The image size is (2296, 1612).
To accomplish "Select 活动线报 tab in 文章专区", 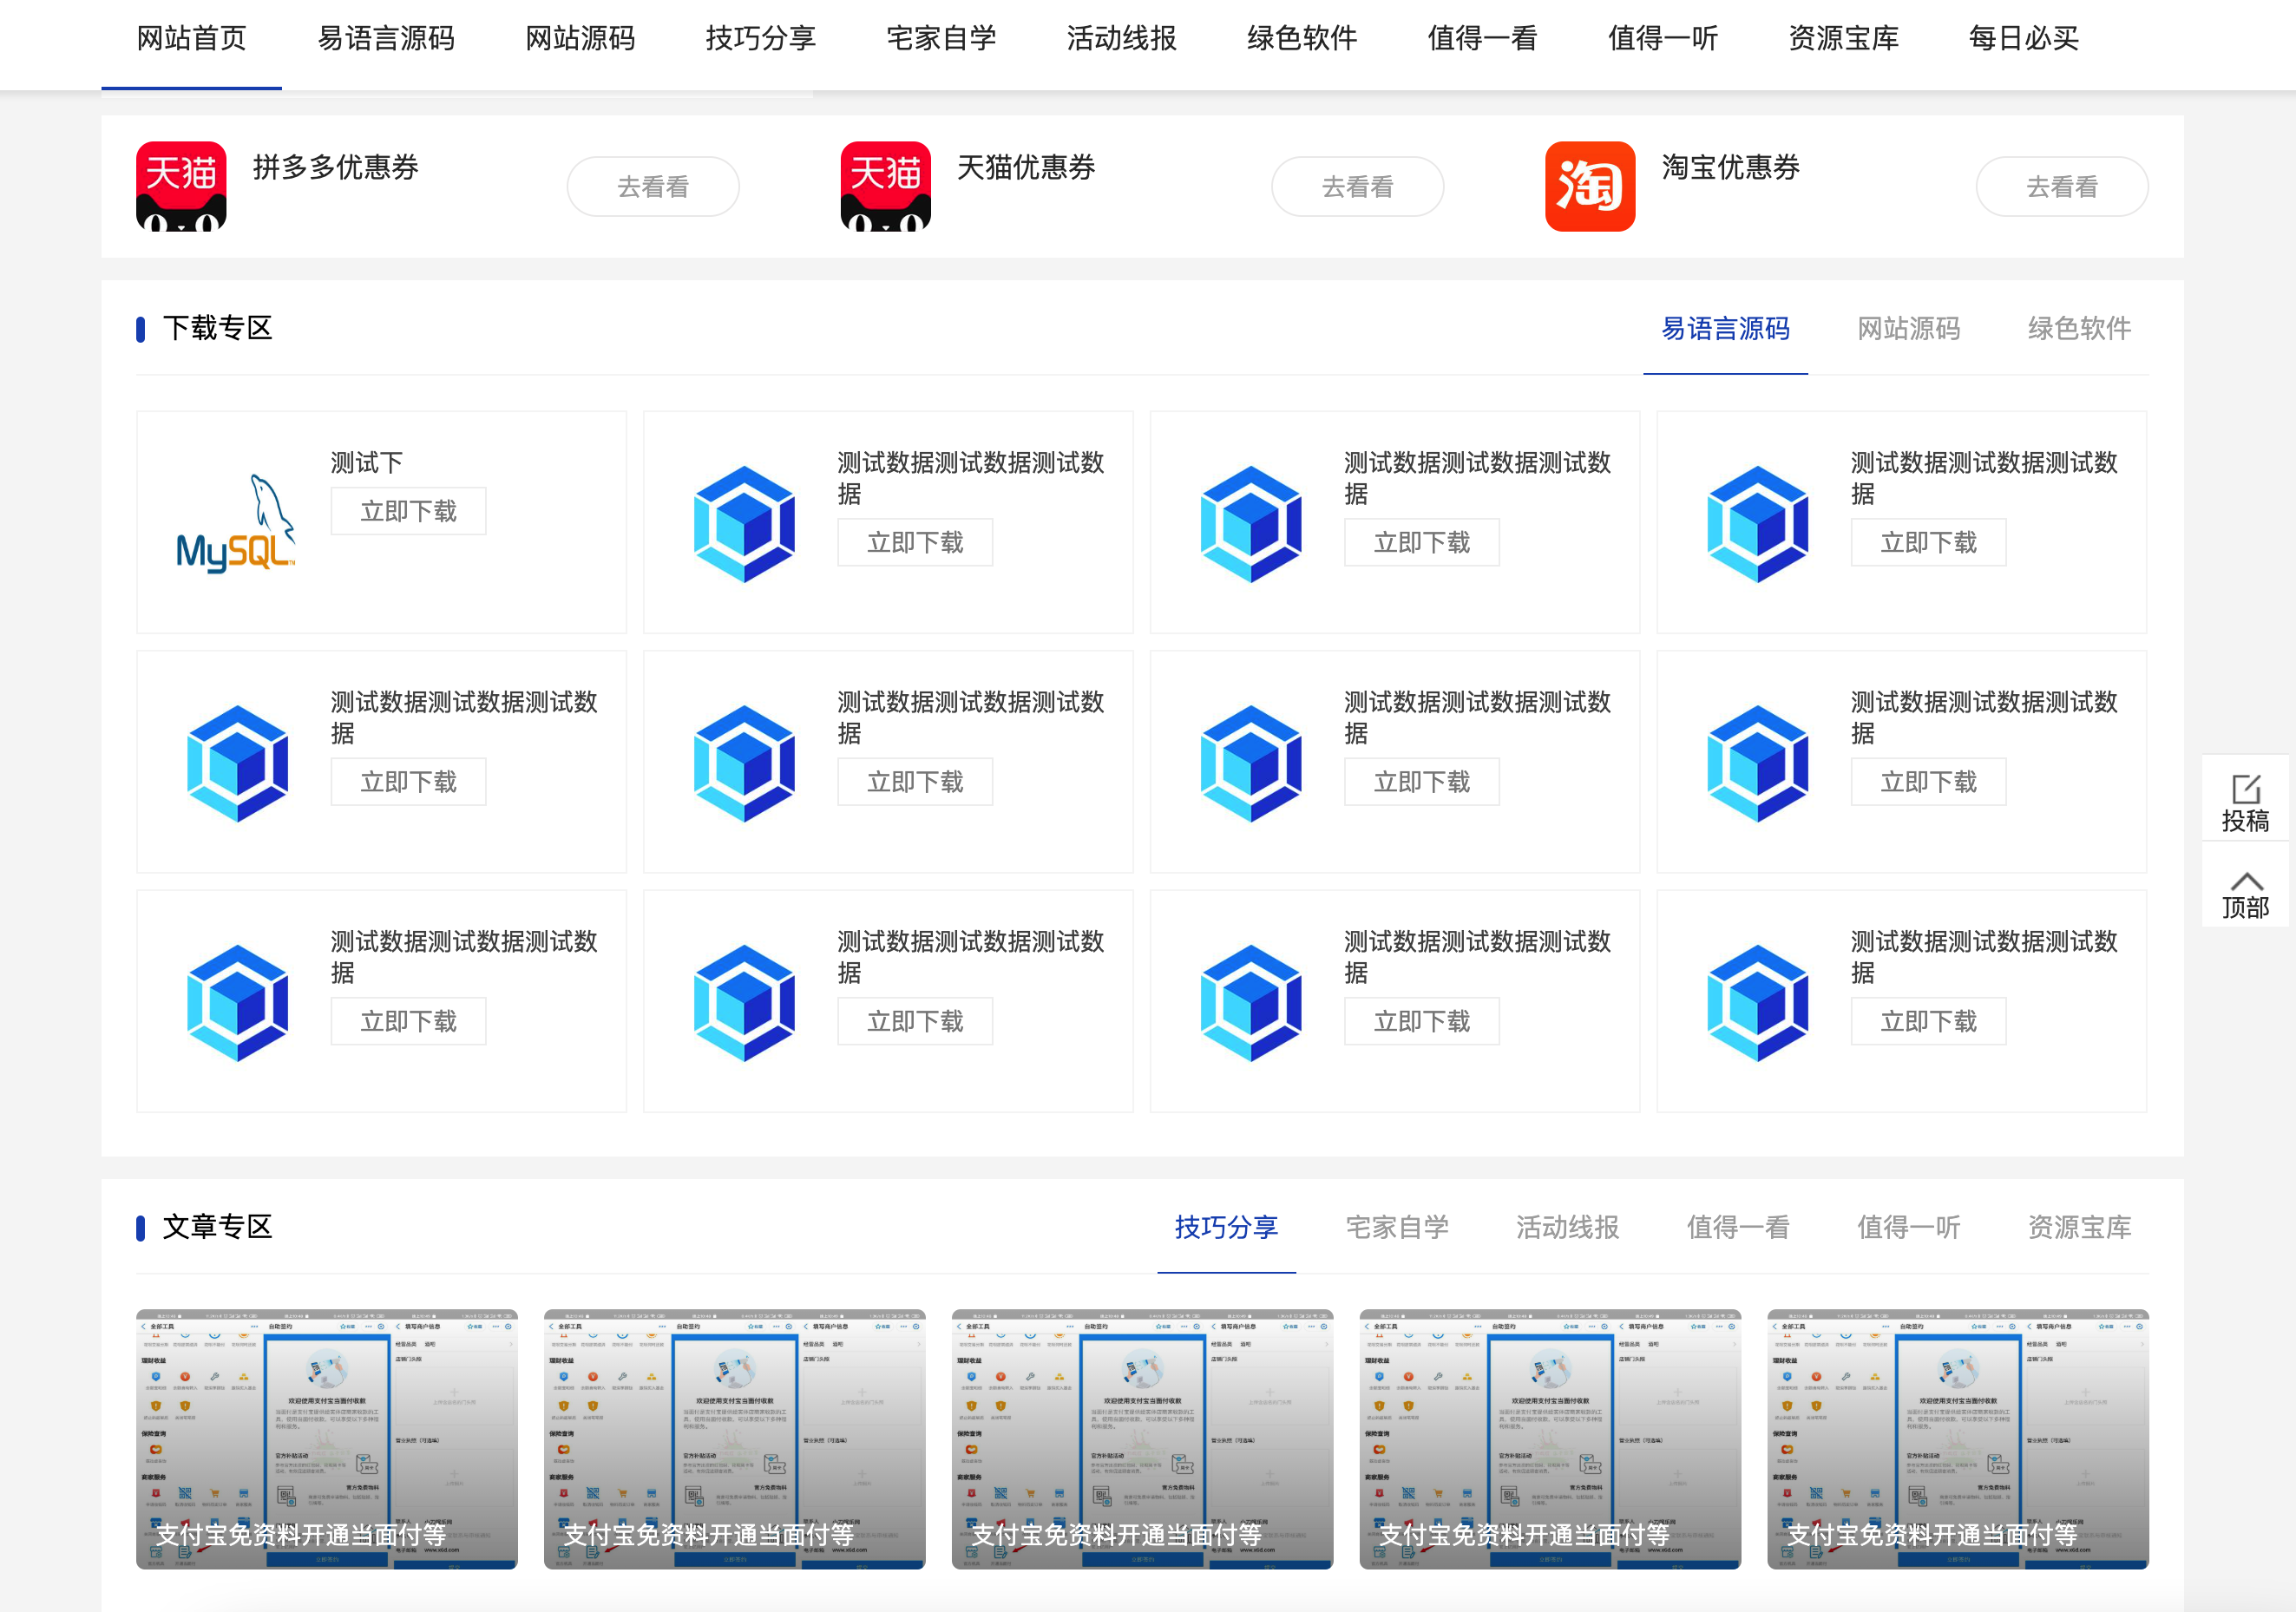I will point(1567,1227).
